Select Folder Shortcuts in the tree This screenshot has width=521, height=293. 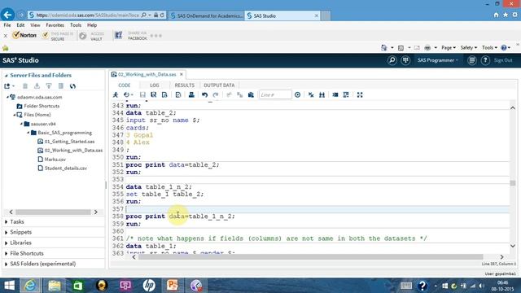point(42,106)
